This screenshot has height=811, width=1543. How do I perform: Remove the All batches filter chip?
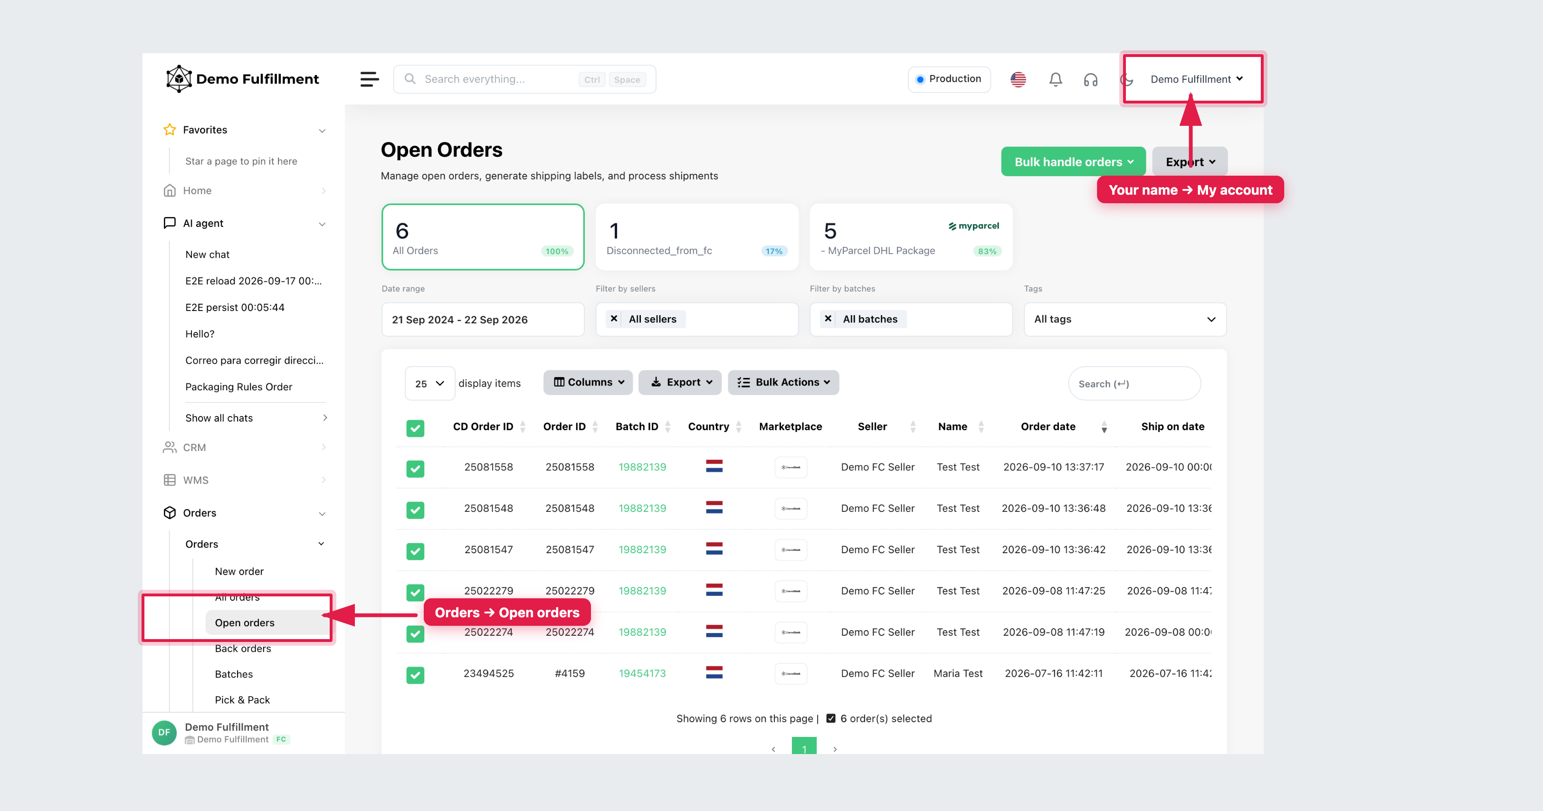(828, 319)
